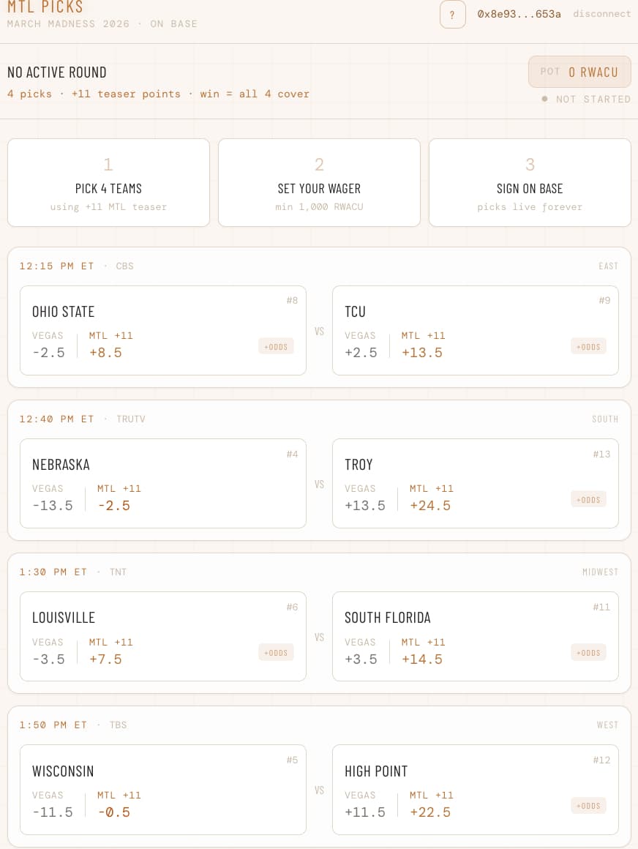Disconnect the connected wallet

(x=601, y=14)
